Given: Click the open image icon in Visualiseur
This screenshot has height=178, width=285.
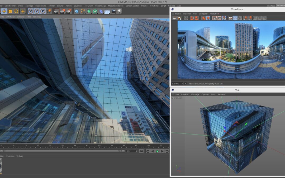Looking at the screenshot, I should click(x=174, y=18).
